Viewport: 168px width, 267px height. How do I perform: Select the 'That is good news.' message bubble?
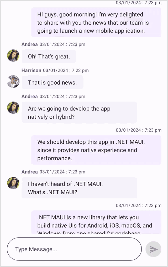click(x=52, y=82)
